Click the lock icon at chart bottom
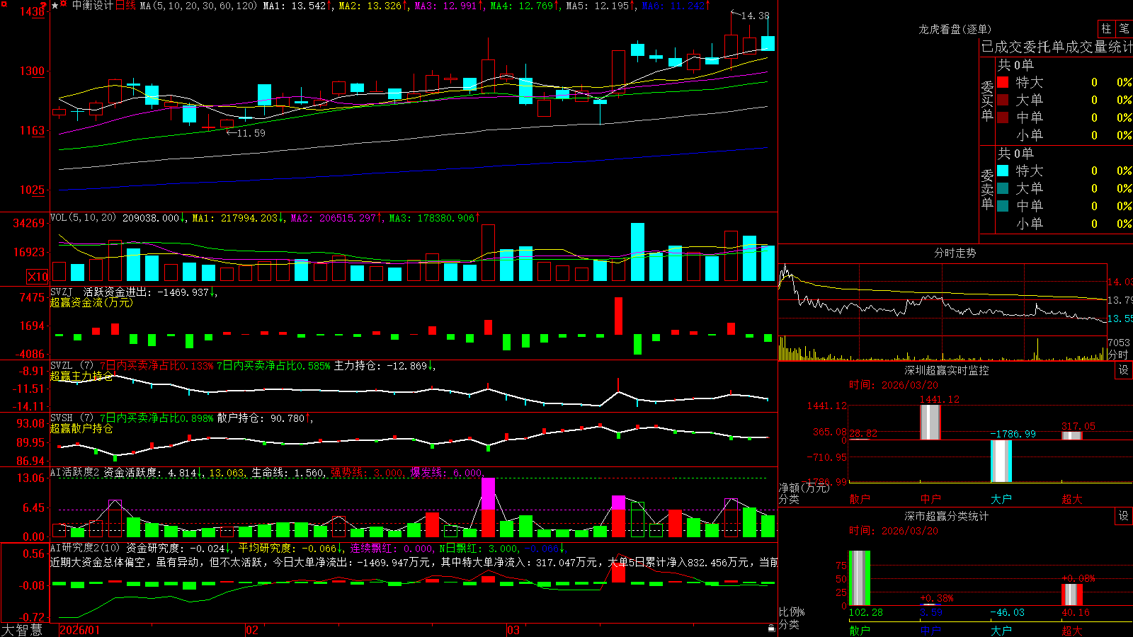 point(772,628)
